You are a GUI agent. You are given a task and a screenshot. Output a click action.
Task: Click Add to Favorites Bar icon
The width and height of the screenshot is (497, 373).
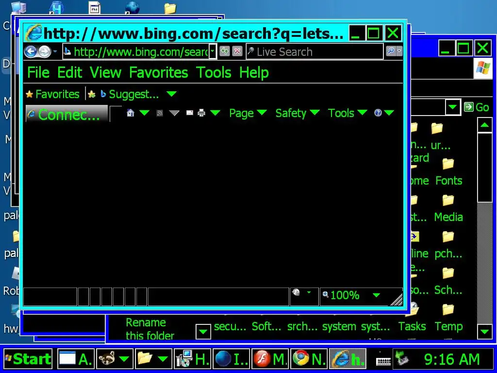tap(92, 94)
